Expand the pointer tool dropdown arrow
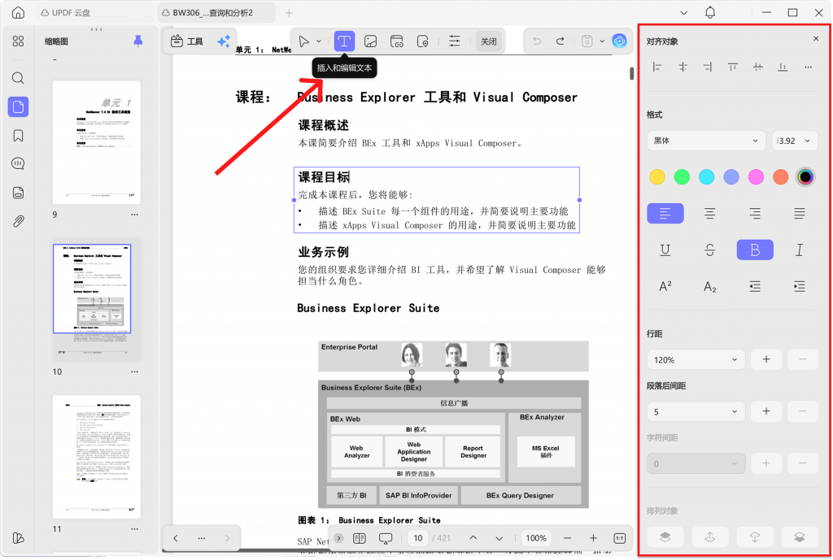The height and width of the screenshot is (560, 833). (319, 41)
